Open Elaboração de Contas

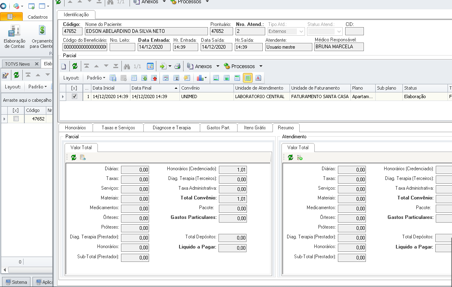click(14, 36)
